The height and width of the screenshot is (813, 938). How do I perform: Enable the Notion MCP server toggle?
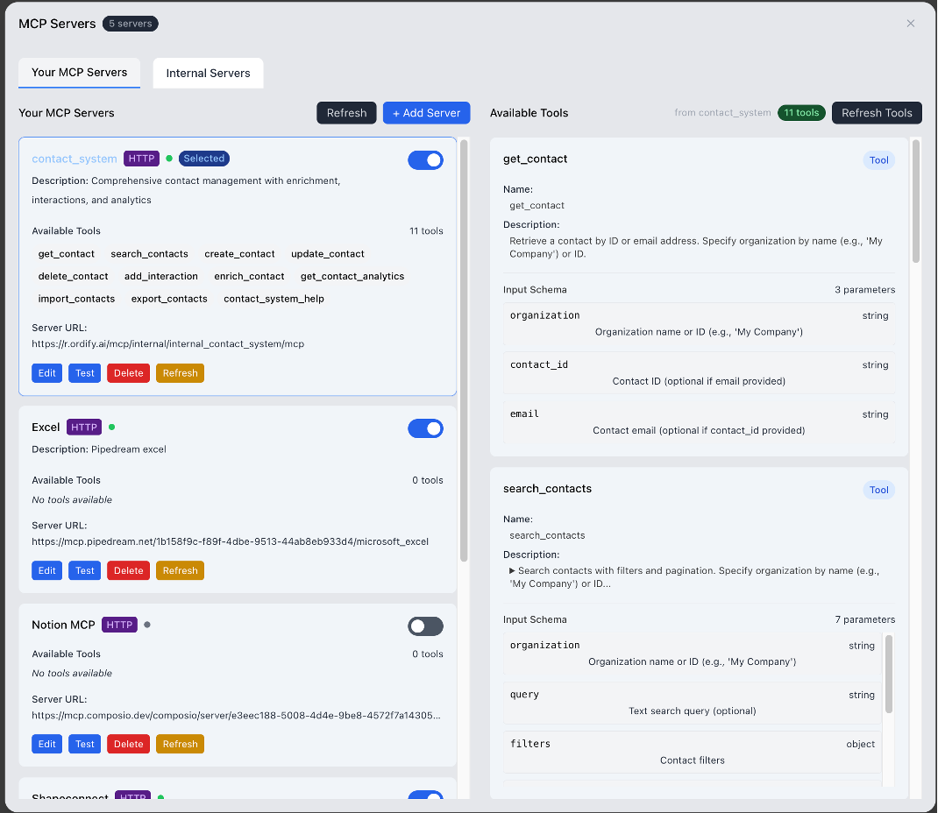425,626
